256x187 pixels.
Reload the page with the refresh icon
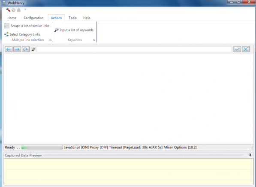(x=26, y=49)
